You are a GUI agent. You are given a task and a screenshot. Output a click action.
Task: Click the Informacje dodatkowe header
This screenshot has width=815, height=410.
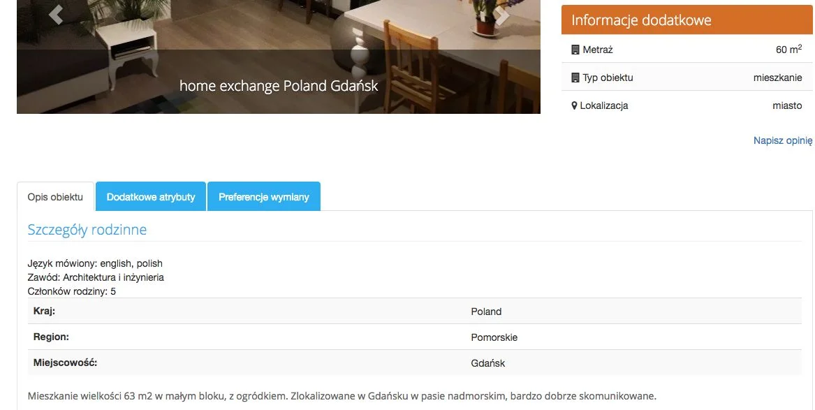[x=686, y=20]
